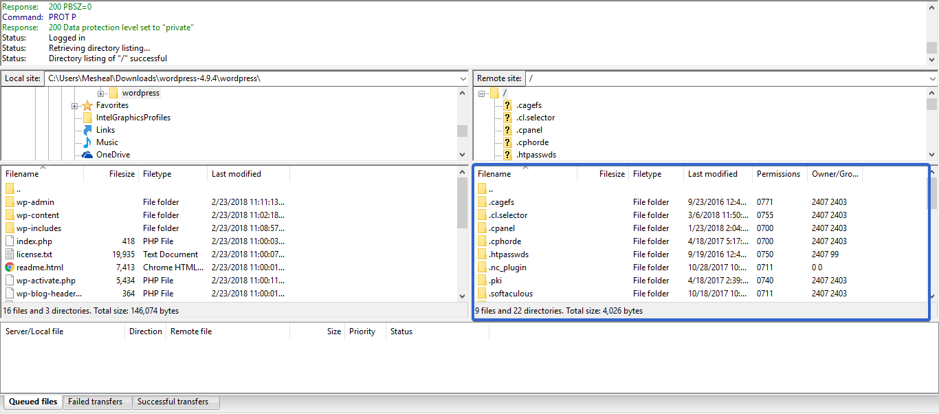The width and height of the screenshot is (939, 414).
Task: Select the wp-admin folder icon in local list
Action: [10, 202]
